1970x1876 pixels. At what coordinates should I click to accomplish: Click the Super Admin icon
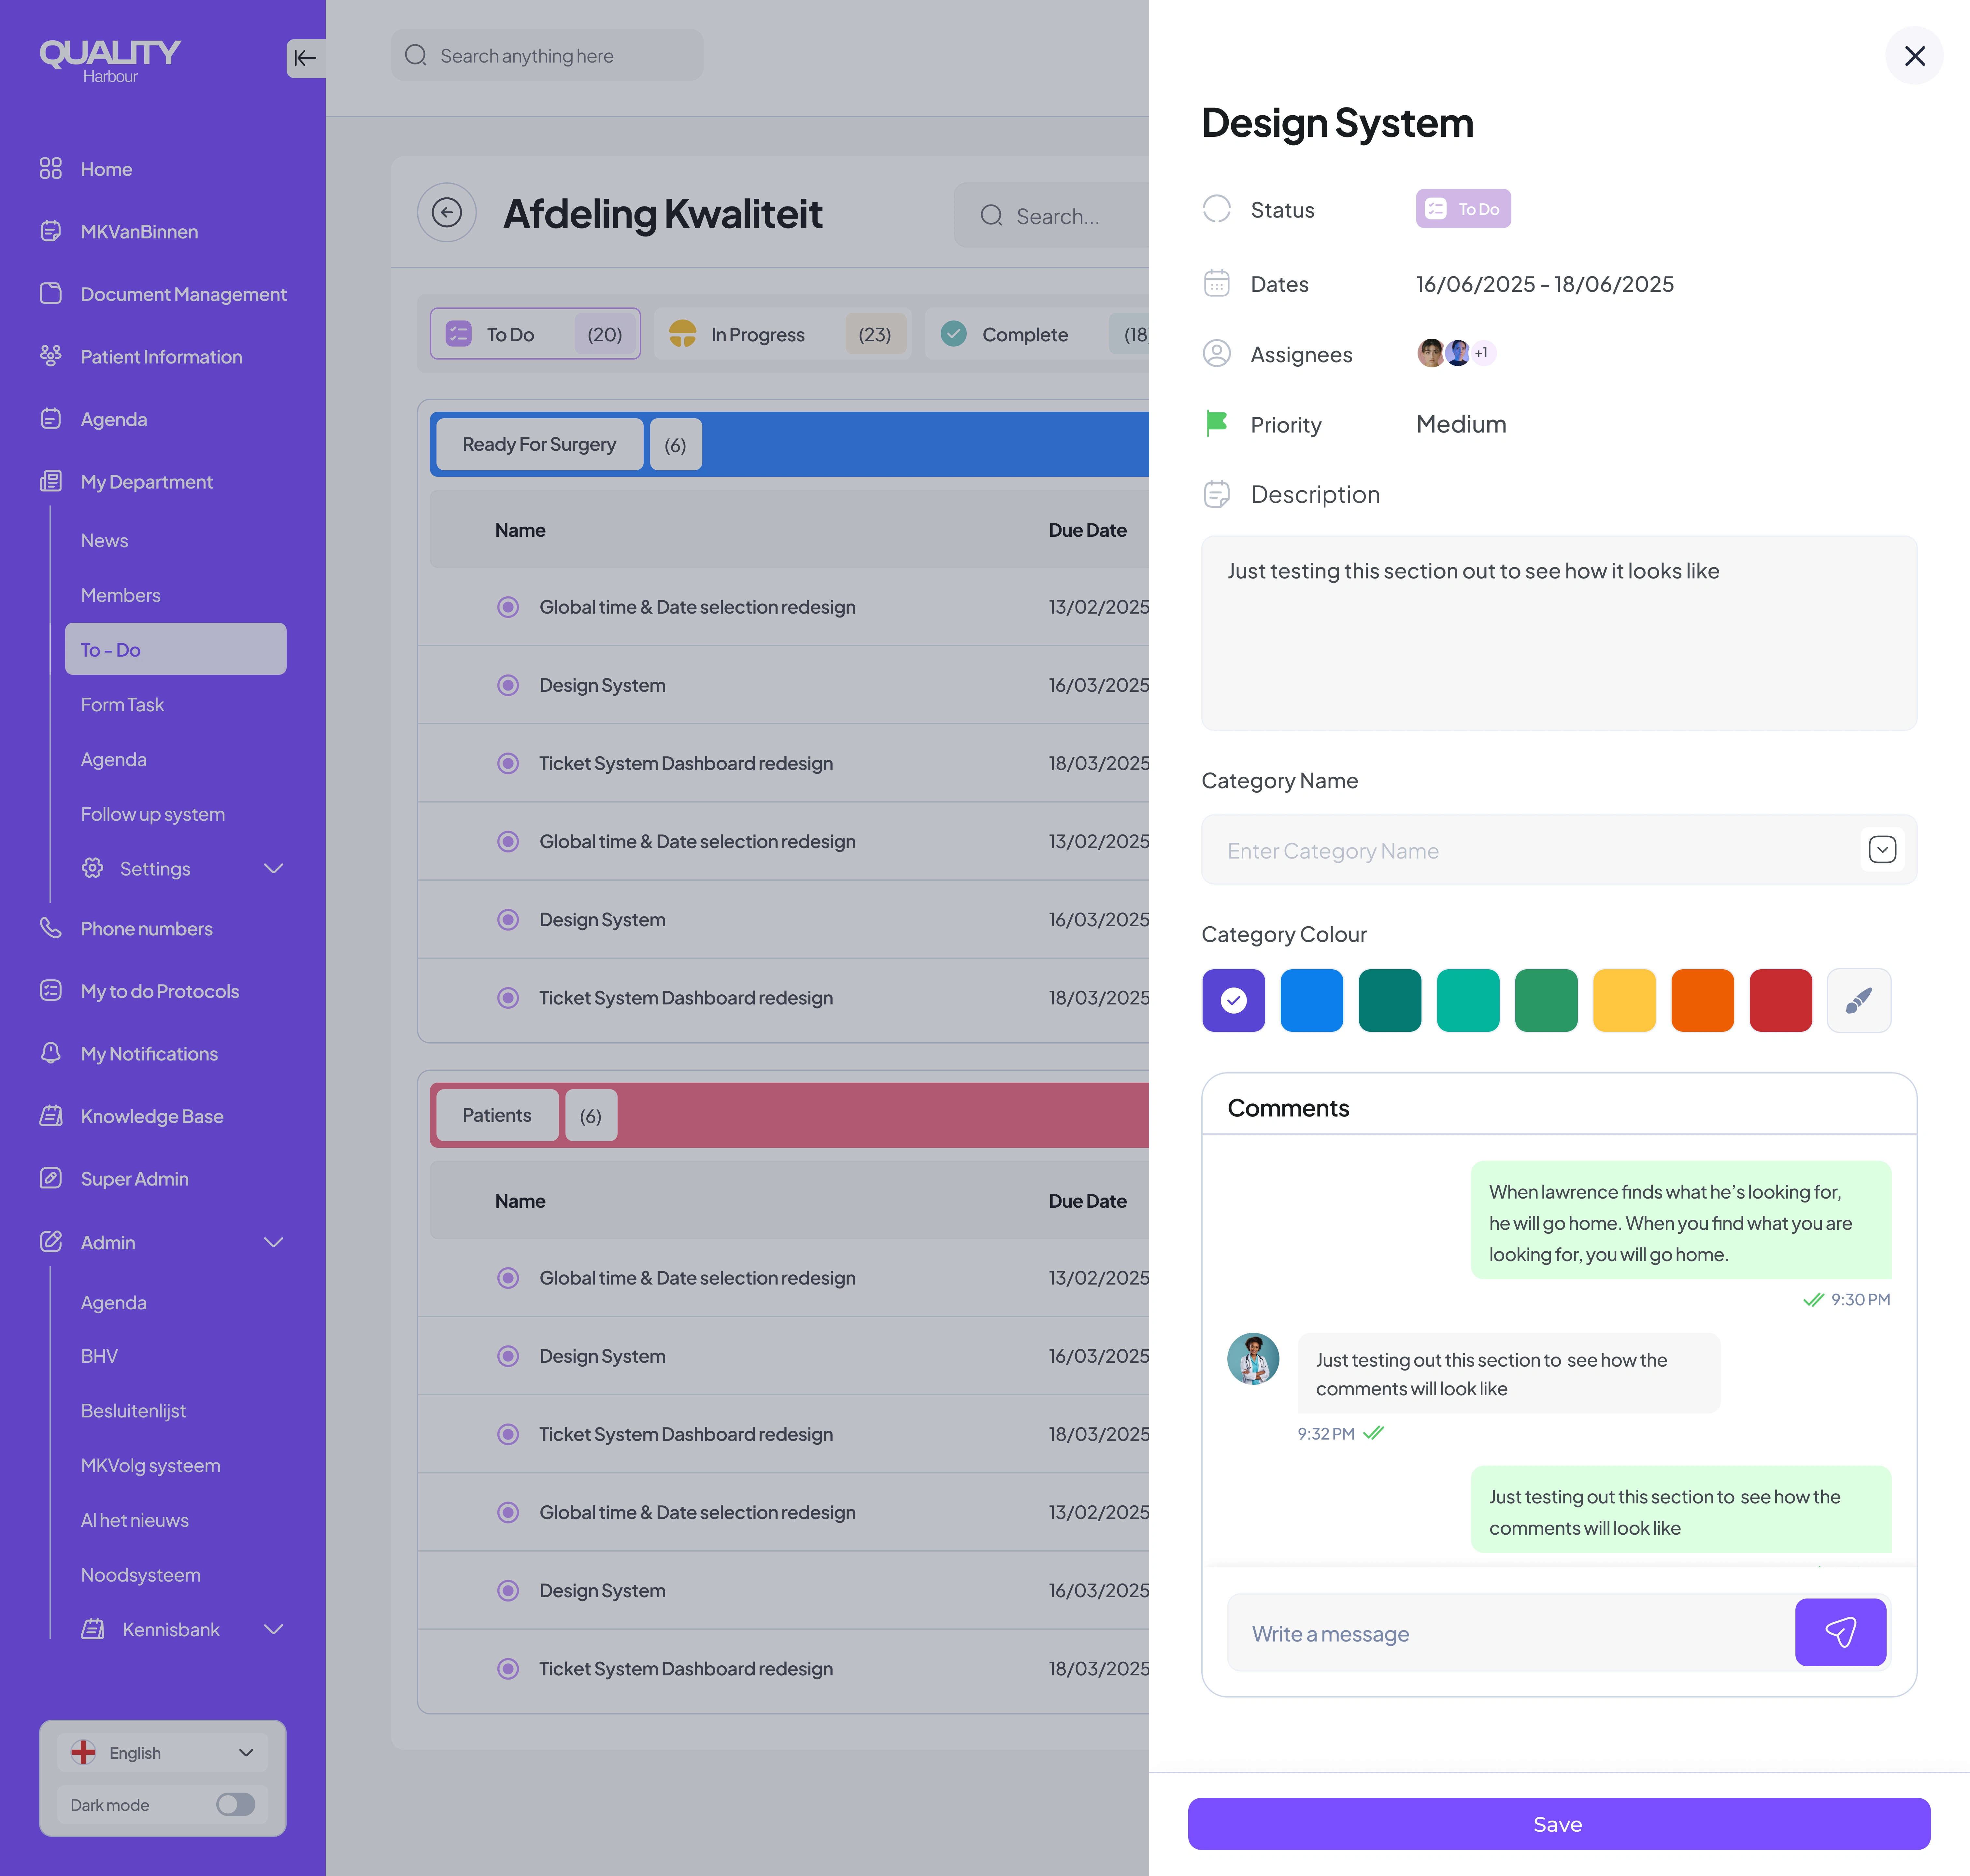(51, 1178)
